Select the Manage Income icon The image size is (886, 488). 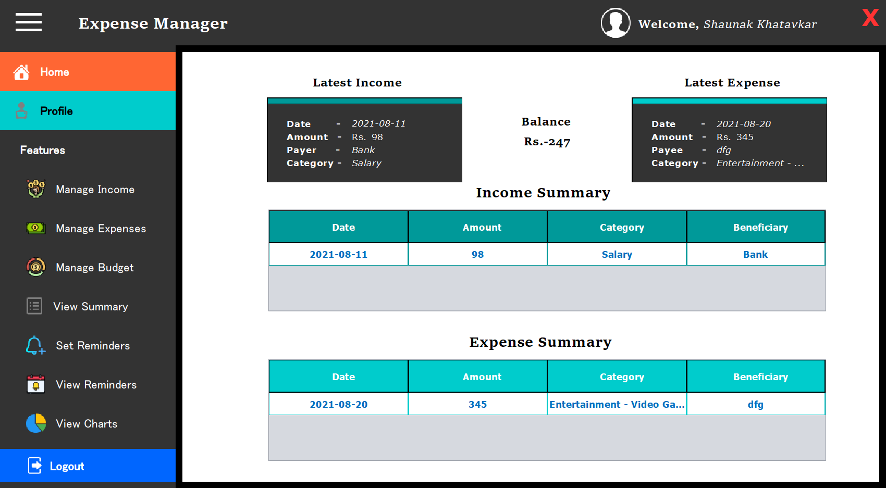pos(35,189)
